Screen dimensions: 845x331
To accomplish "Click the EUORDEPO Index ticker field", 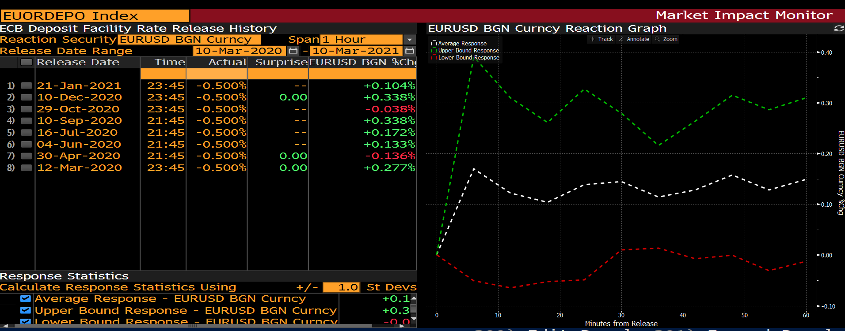I will 95,16.
